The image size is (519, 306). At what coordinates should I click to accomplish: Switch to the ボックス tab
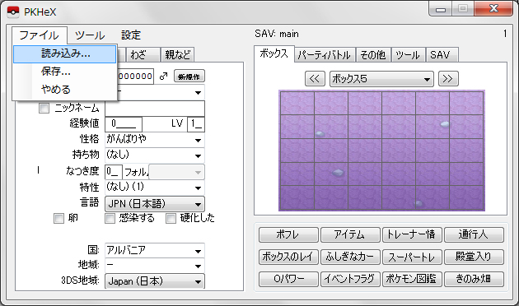[x=274, y=53]
